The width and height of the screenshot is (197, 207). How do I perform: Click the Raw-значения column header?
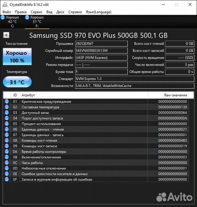[x=168, y=95]
